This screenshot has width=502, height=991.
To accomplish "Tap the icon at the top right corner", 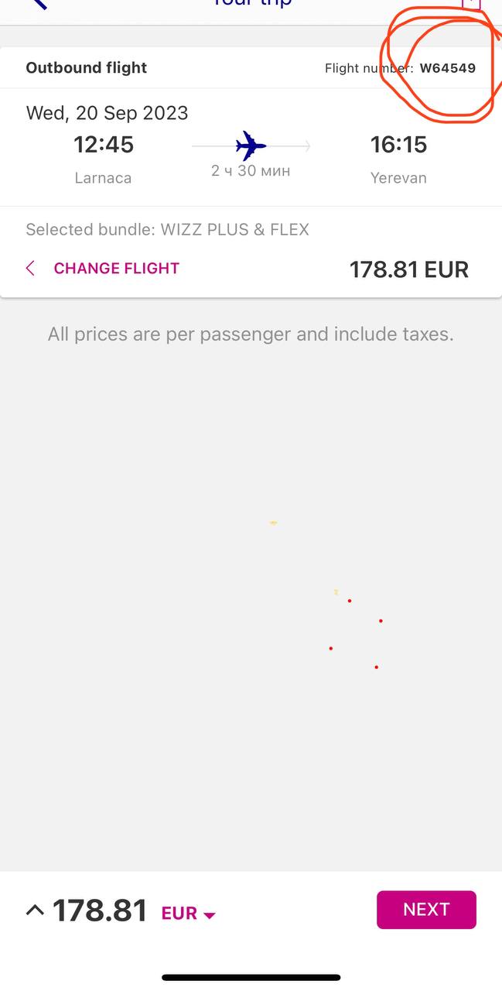I will 470,3.
